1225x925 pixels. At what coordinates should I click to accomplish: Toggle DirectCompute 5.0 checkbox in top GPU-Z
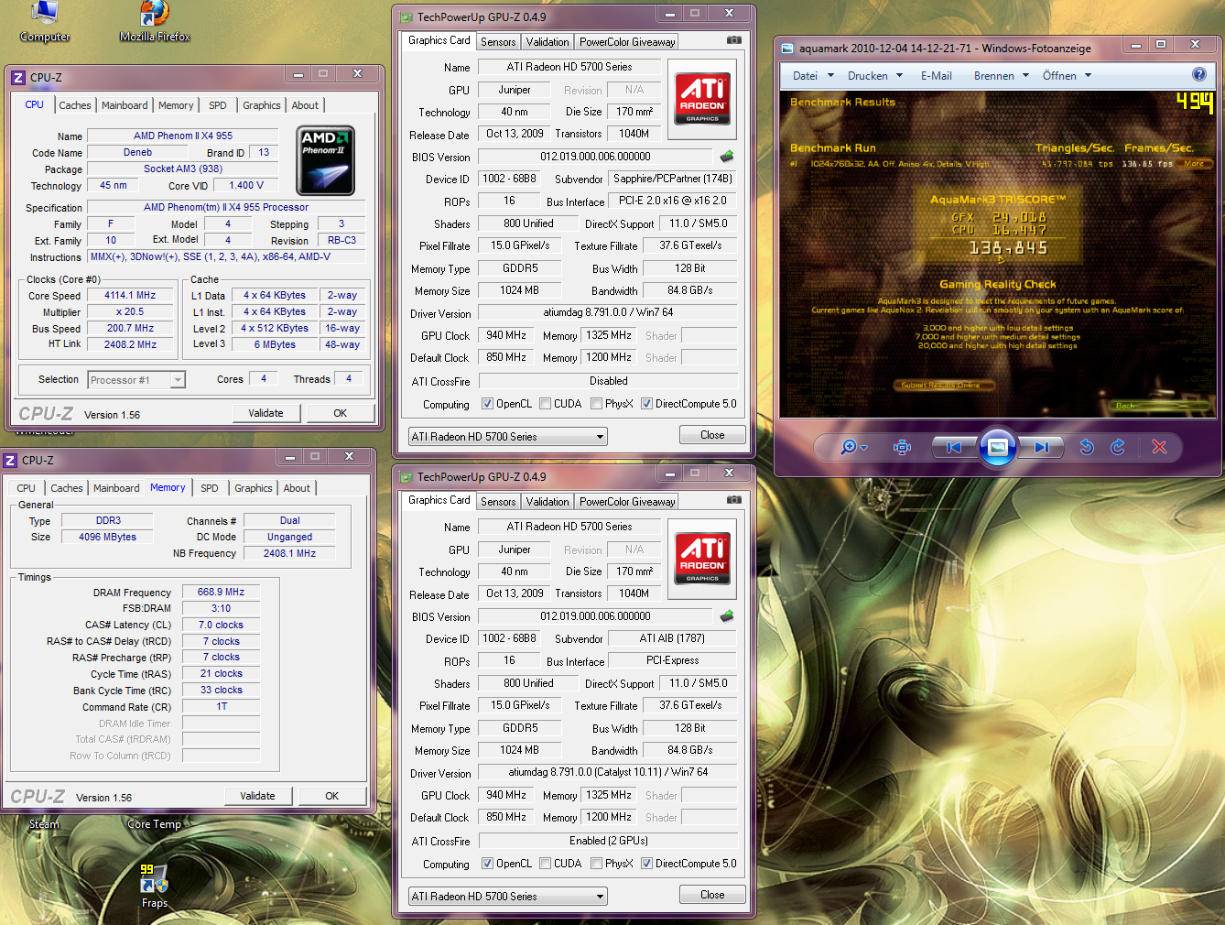point(647,404)
